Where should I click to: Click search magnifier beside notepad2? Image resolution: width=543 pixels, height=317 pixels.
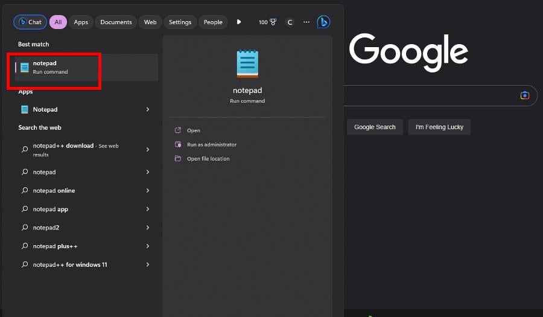point(25,227)
